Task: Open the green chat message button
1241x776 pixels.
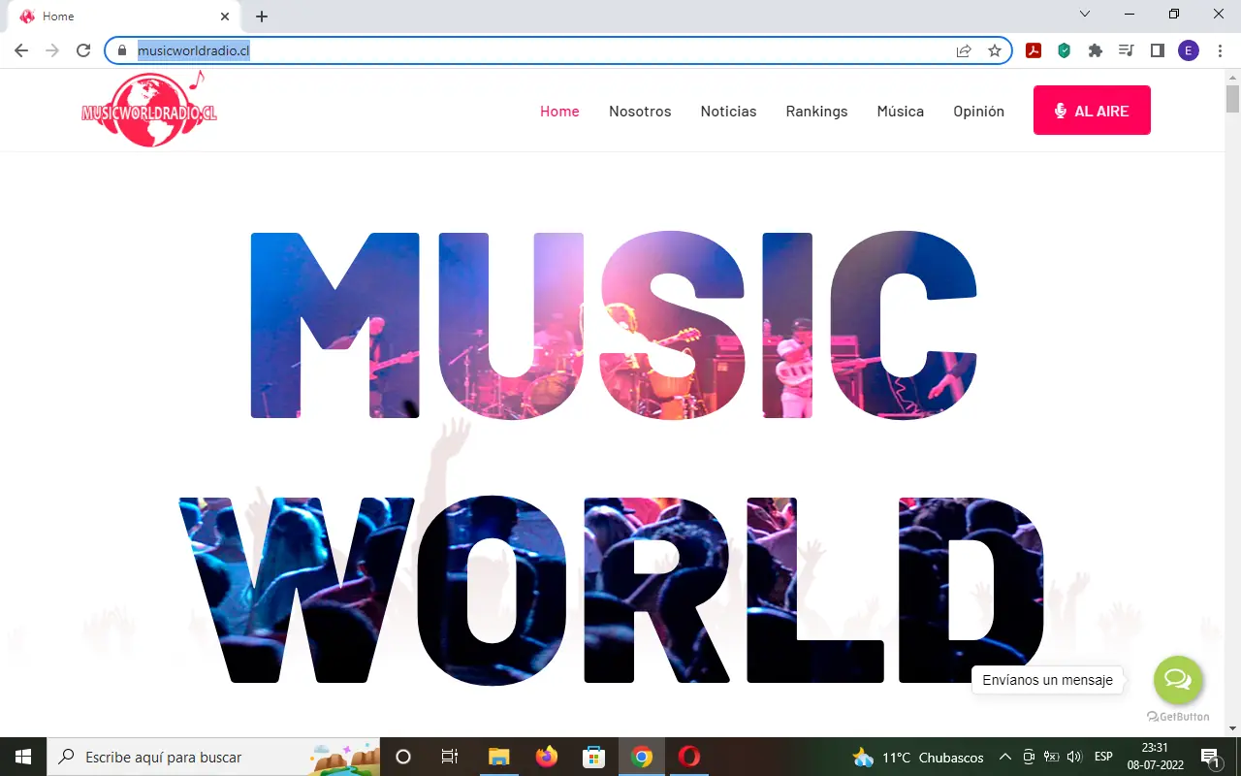Action: (1177, 680)
